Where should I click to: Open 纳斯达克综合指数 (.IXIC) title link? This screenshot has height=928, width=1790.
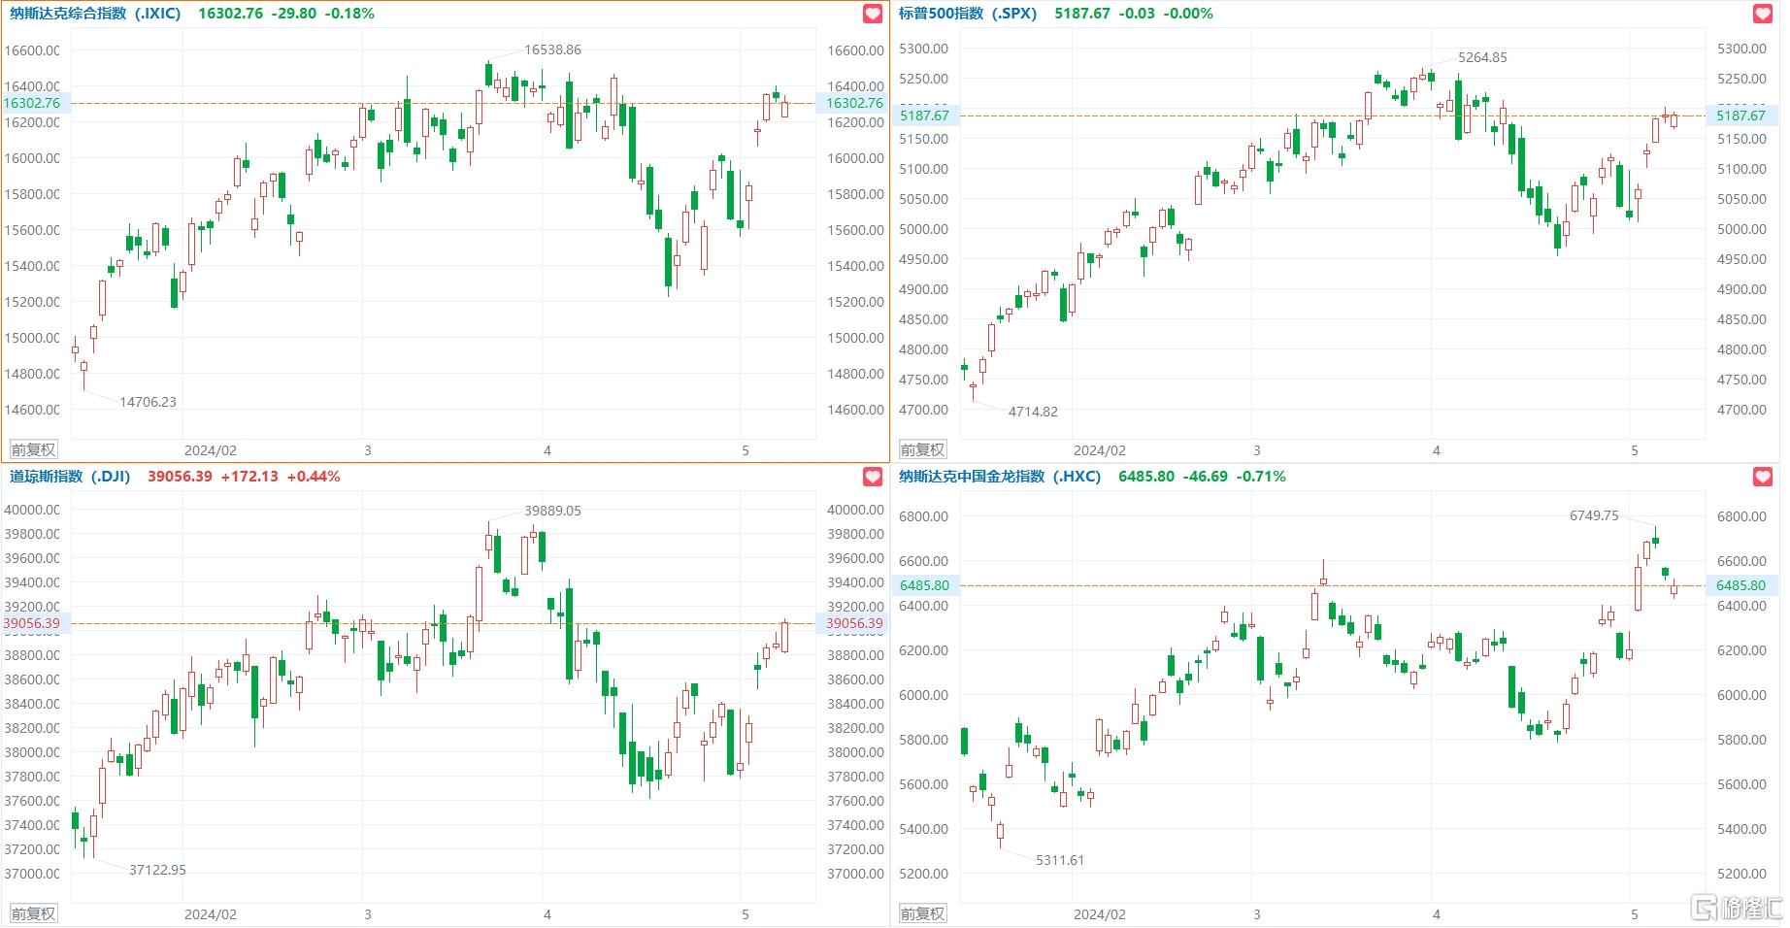pos(95,14)
